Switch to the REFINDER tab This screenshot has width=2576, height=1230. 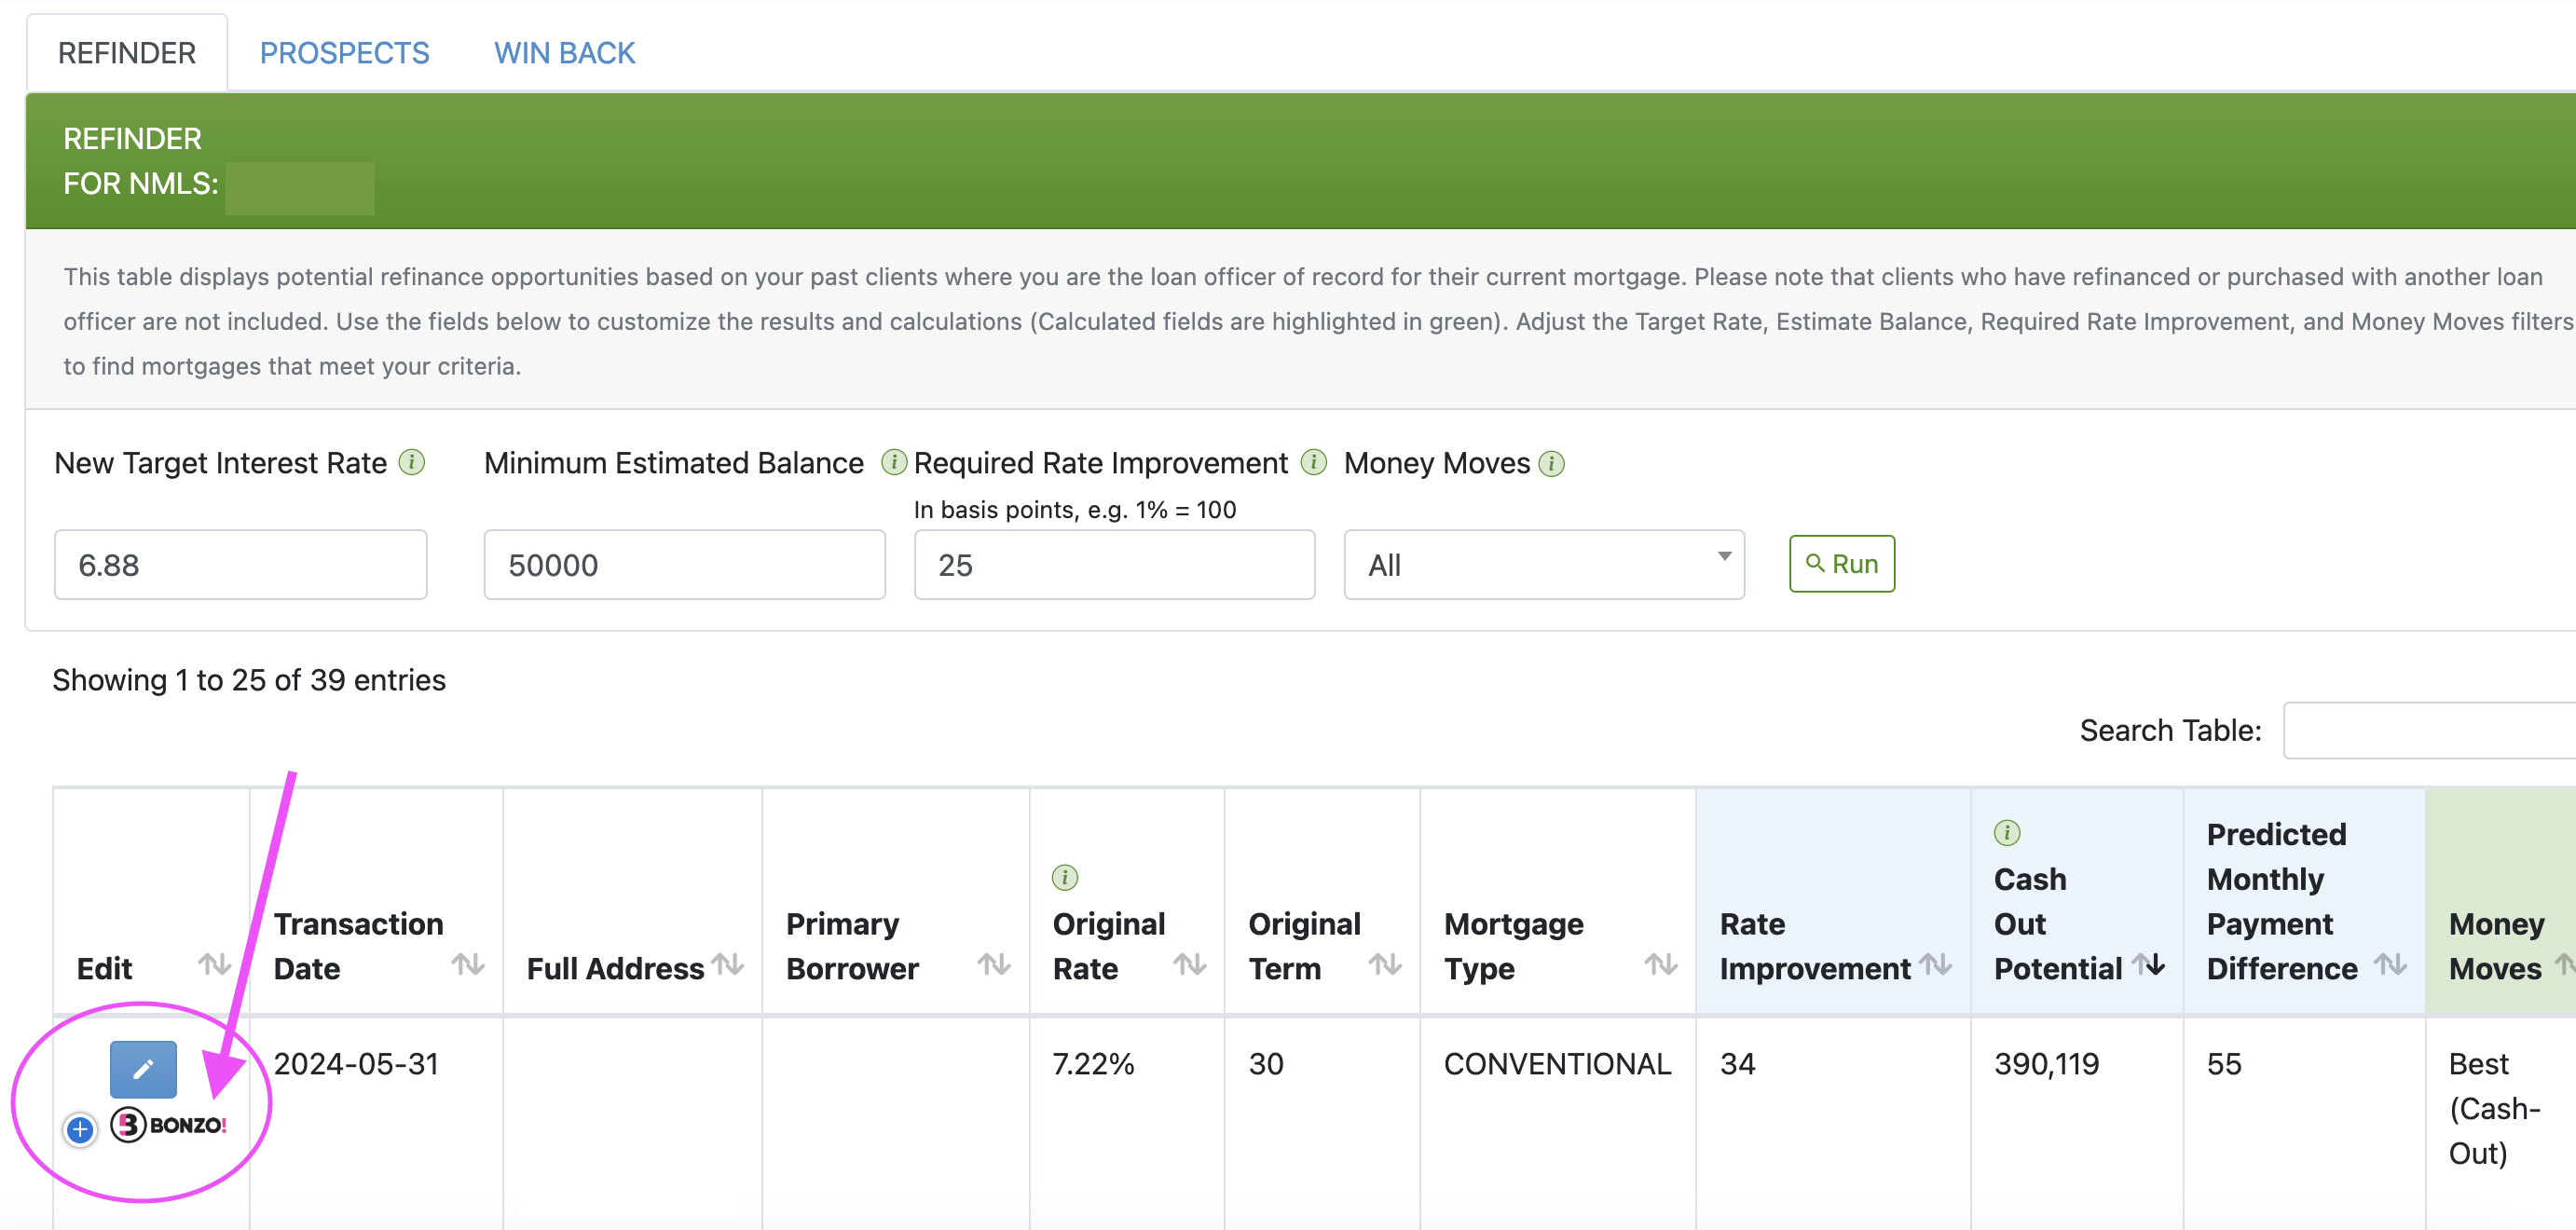(127, 53)
